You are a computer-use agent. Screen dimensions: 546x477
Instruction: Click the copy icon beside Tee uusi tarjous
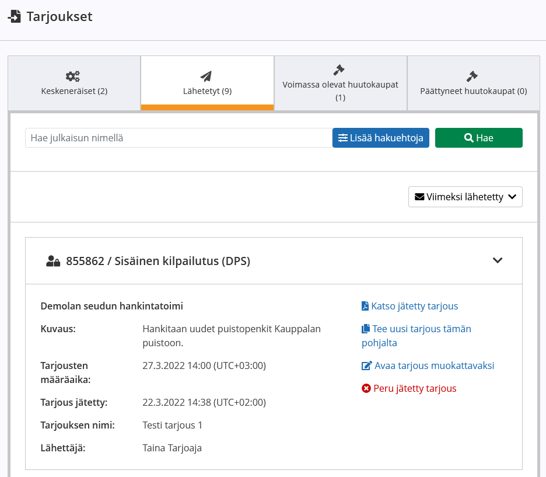click(x=366, y=329)
